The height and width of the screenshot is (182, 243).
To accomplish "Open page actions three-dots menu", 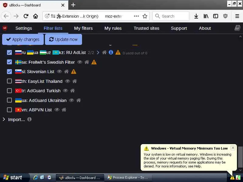I will click(136, 16).
